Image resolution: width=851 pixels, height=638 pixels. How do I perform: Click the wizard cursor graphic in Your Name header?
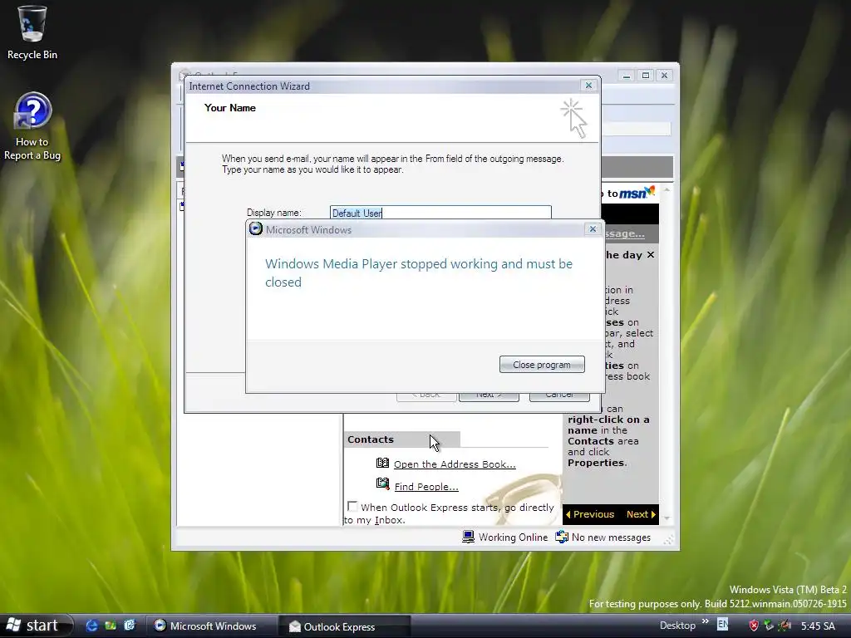point(574,118)
